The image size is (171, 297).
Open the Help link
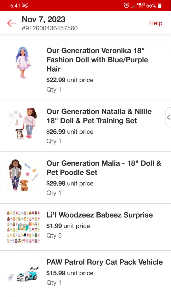tap(155, 23)
